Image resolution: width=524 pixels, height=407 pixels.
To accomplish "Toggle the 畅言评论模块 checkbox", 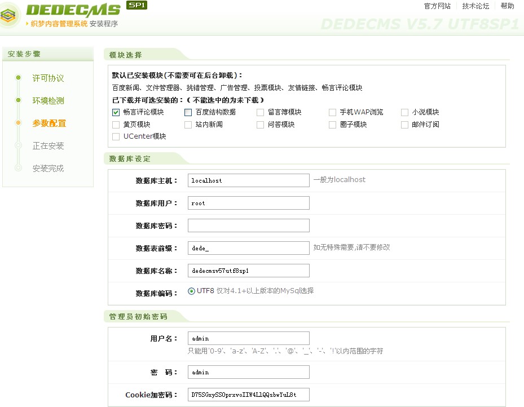I will coord(116,112).
